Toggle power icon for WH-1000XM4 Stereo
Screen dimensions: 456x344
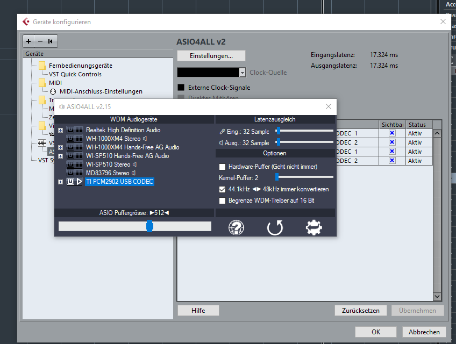70,139
